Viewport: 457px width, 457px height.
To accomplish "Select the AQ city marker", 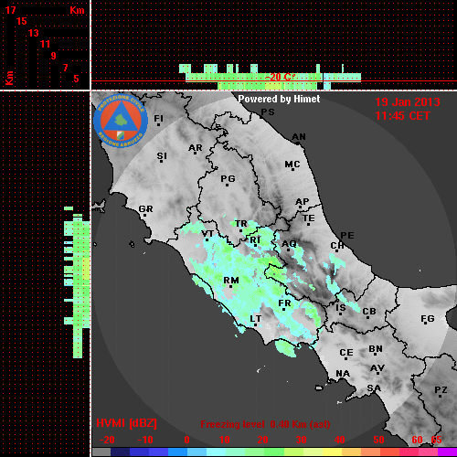I will tap(289, 250).
